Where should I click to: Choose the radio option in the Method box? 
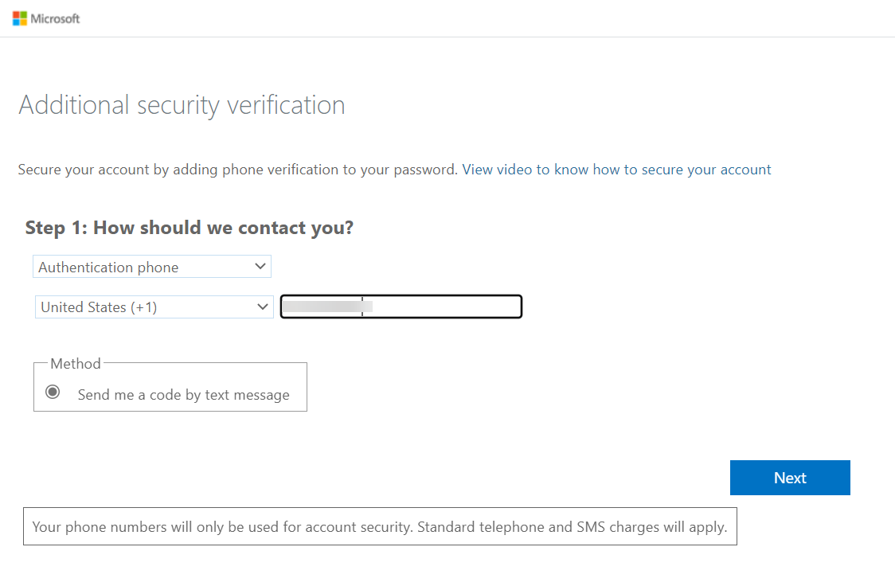pos(52,392)
